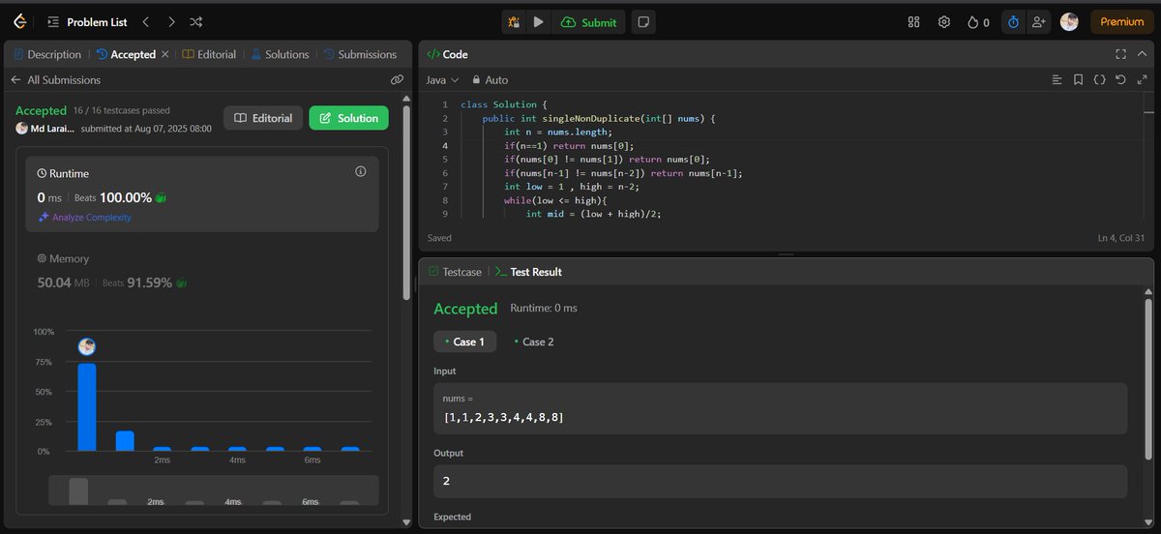The width and height of the screenshot is (1161, 534).
Task: View the streak flame counter
Action: click(978, 21)
